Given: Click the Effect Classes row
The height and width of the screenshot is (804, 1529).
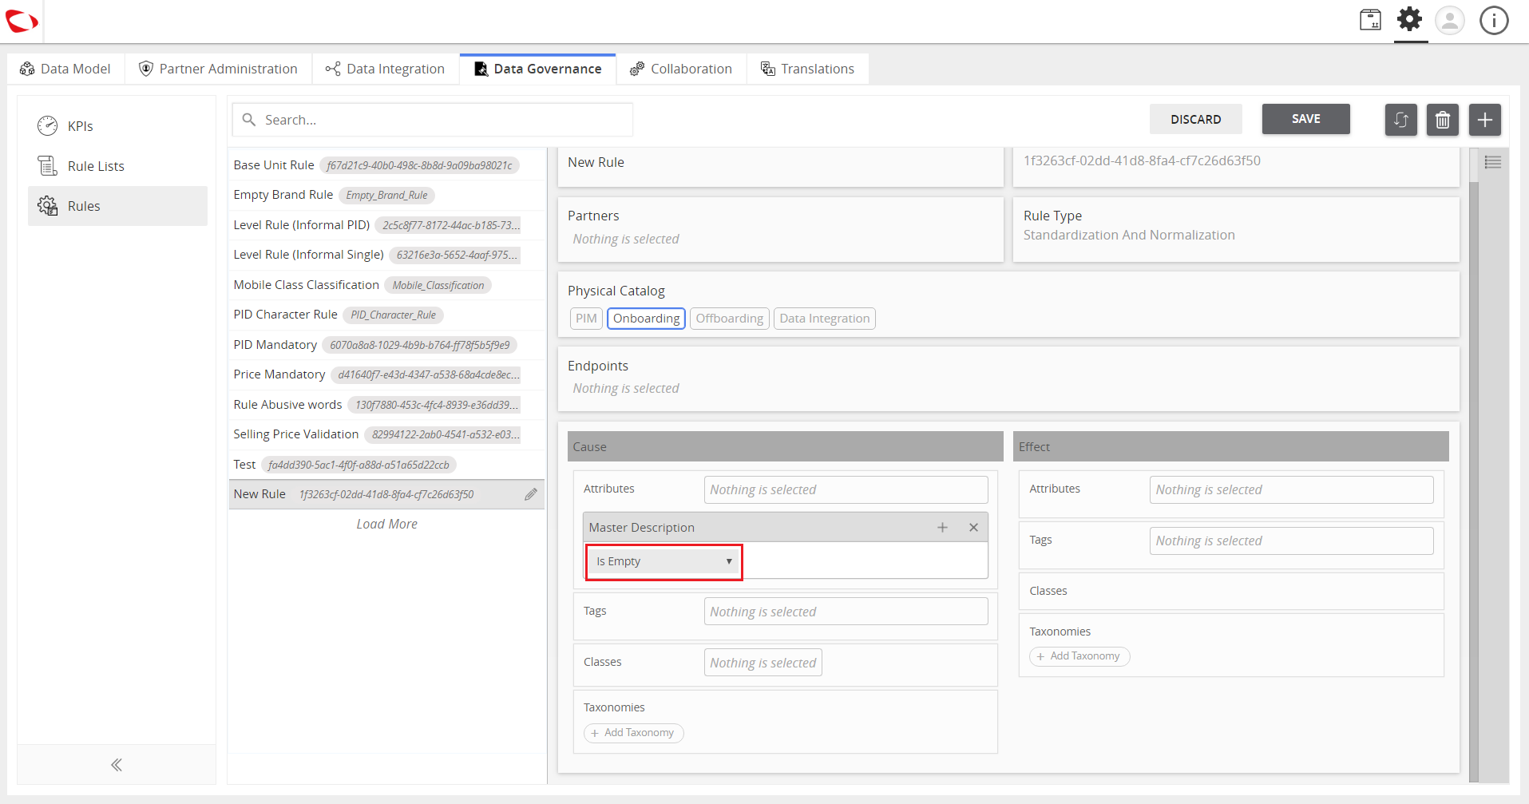Looking at the screenshot, I should tap(1231, 591).
